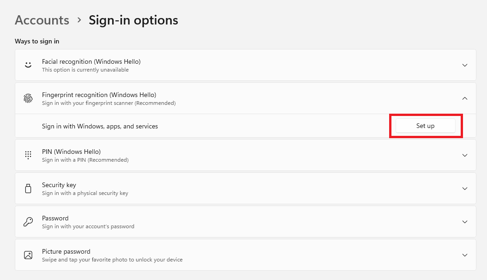Viewport: 487px width, 280px height.
Task: Click Set up for fingerprint sign-in
Action: [425, 125]
